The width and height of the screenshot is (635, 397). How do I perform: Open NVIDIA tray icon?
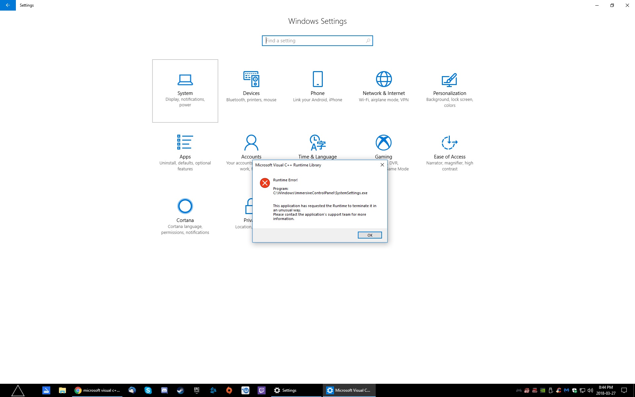[543, 390]
